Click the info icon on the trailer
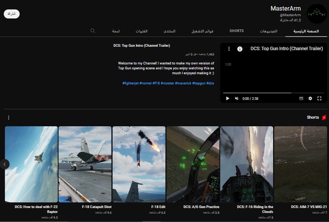Screen dimensions: 329x222 [x=239, y=49]
